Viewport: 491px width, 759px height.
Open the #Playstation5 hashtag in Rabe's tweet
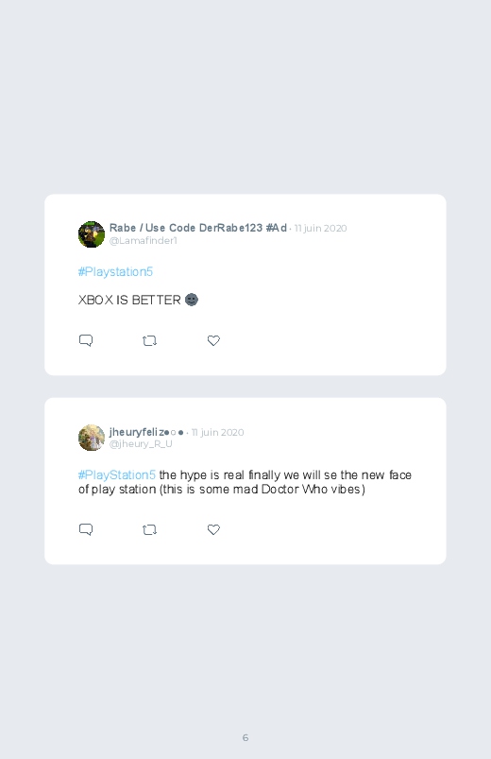click(x=115, y=271)
